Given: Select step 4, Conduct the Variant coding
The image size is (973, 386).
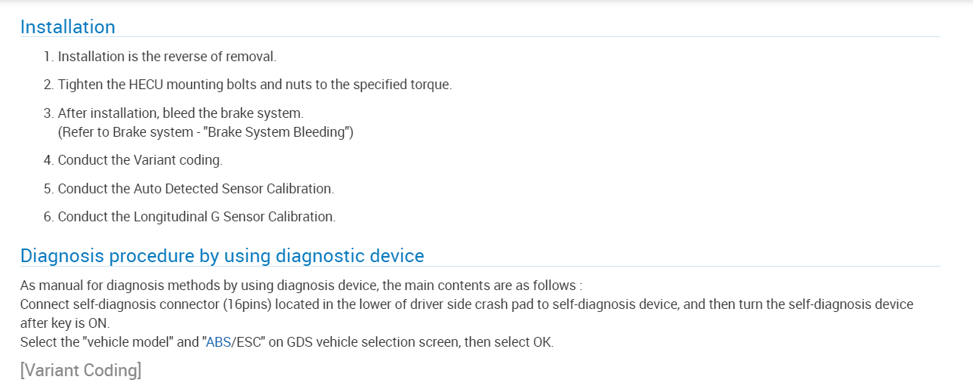Looking at the screenshot, I should click(x=140, y=160).
